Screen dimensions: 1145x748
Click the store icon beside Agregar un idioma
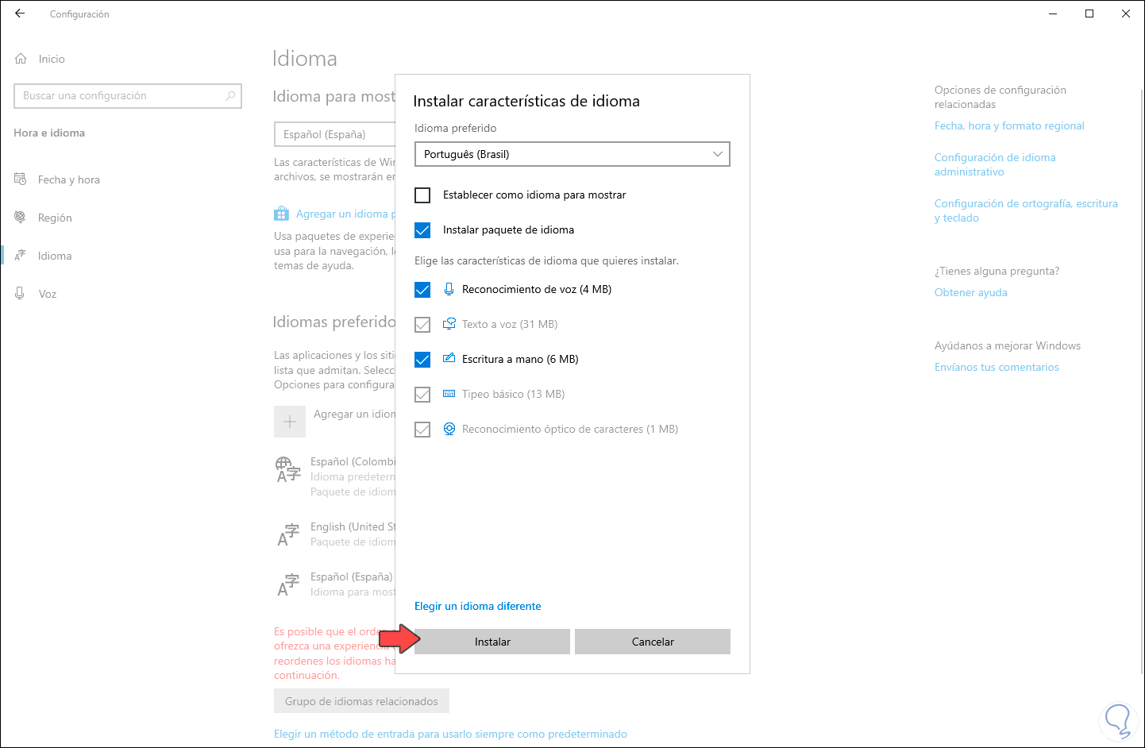point(281,214)
